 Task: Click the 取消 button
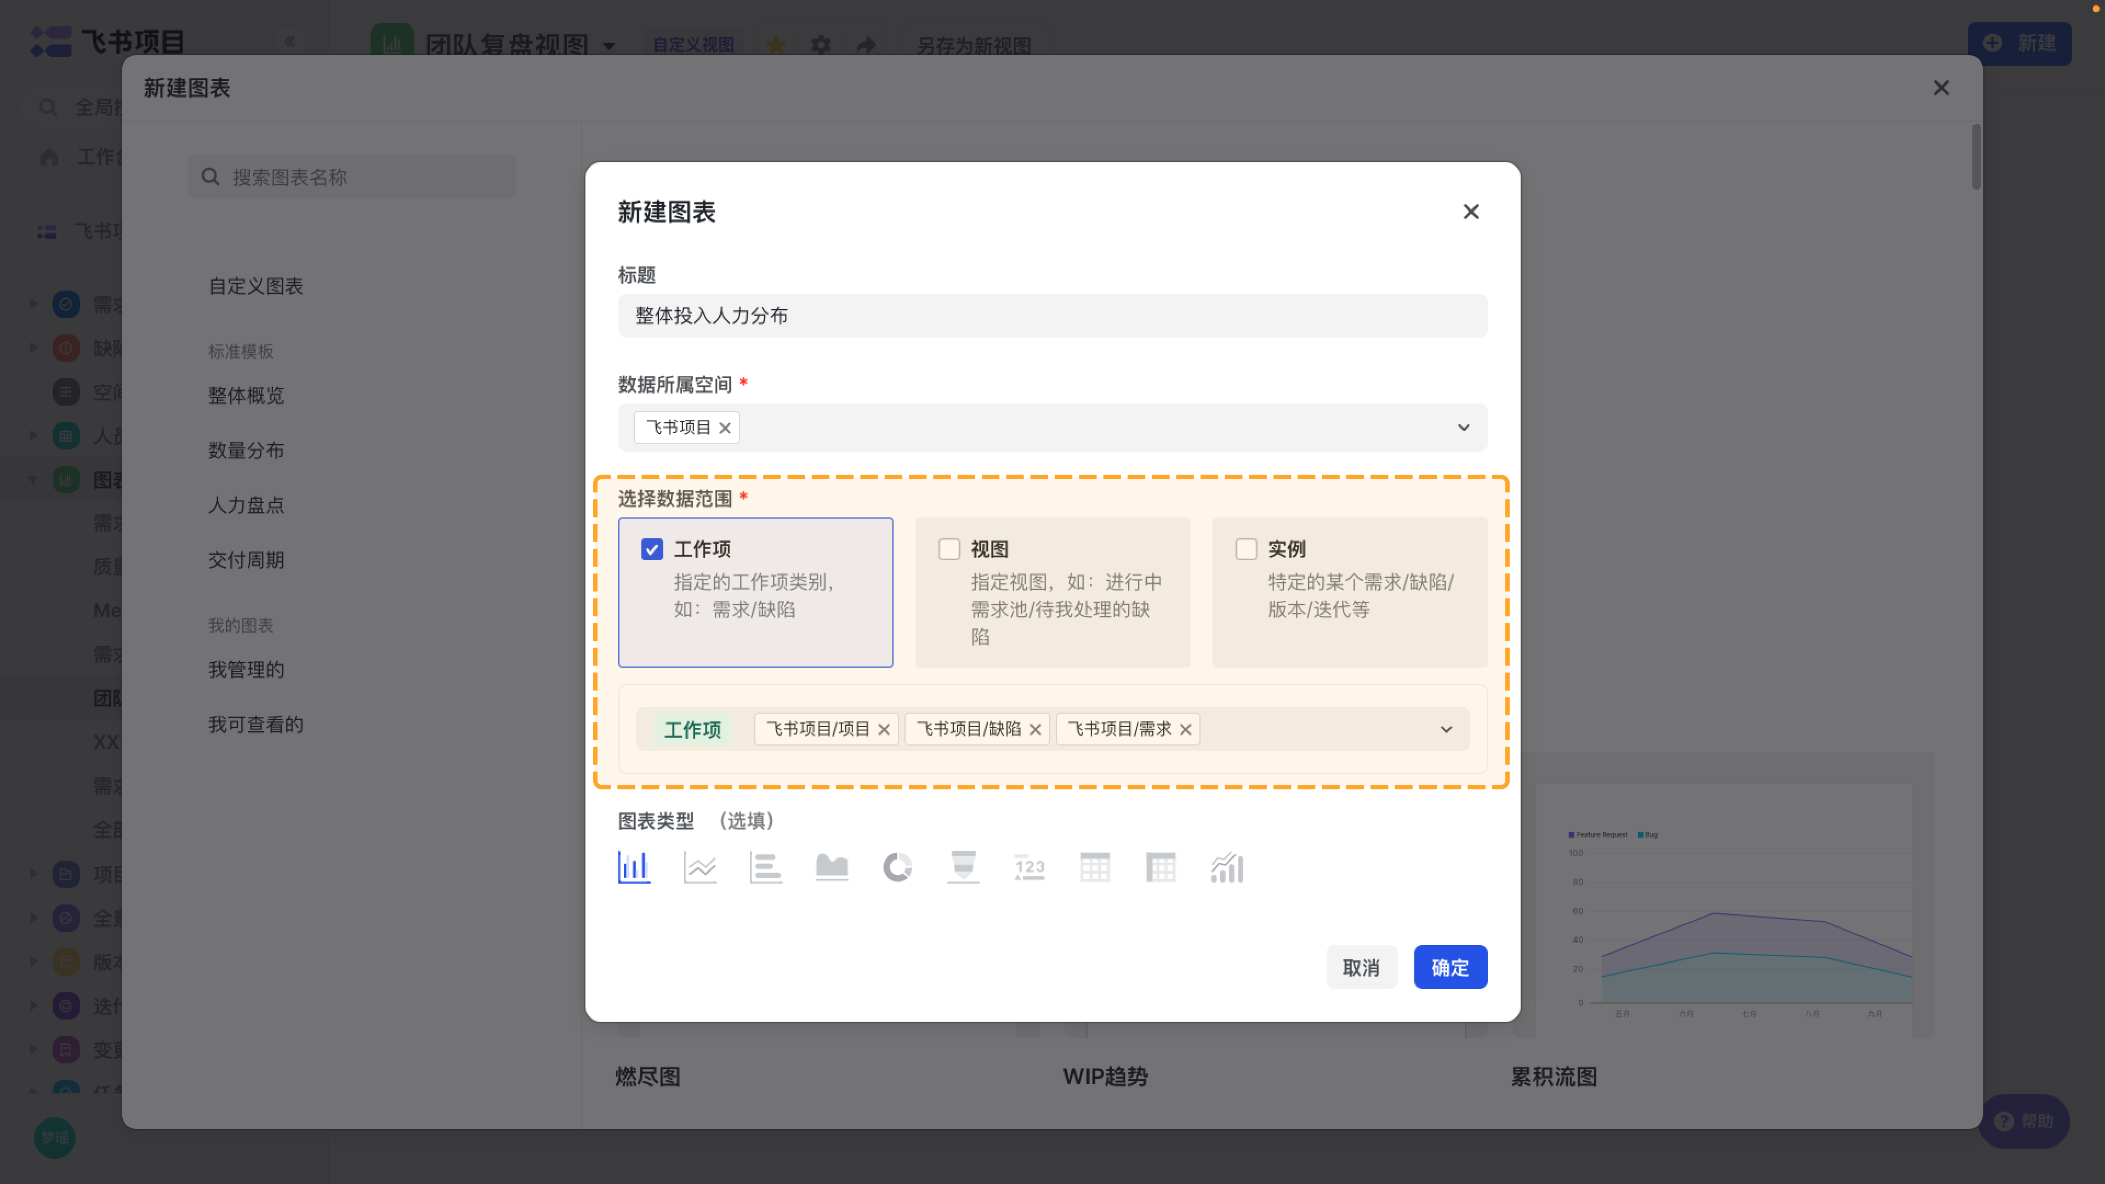[x=1361, y=967]
